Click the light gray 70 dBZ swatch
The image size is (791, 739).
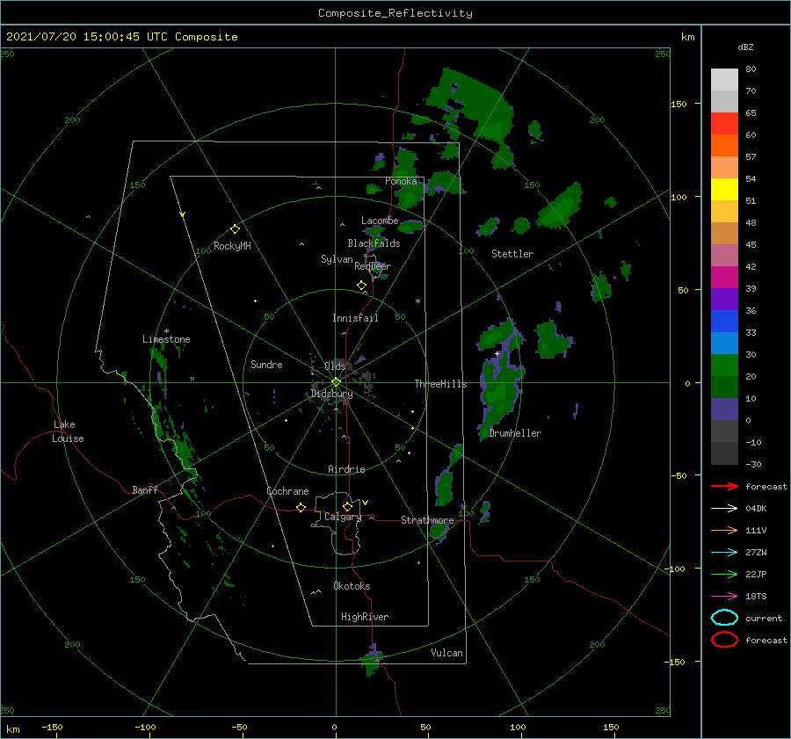point(724,80)
